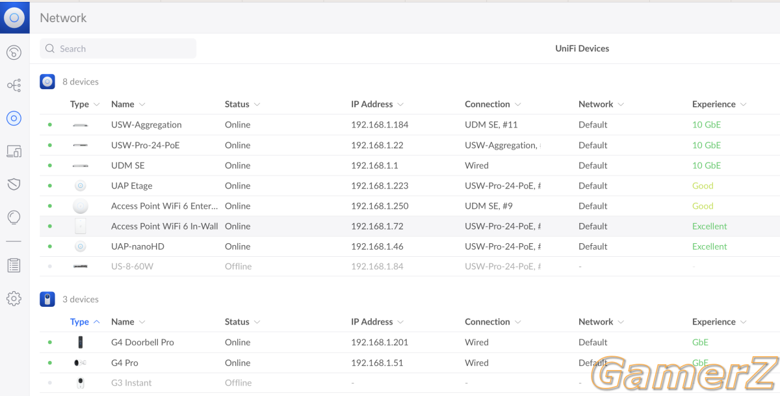
Task: Click the Good experience of UAP Etage
Action: (x=703, y=185)
